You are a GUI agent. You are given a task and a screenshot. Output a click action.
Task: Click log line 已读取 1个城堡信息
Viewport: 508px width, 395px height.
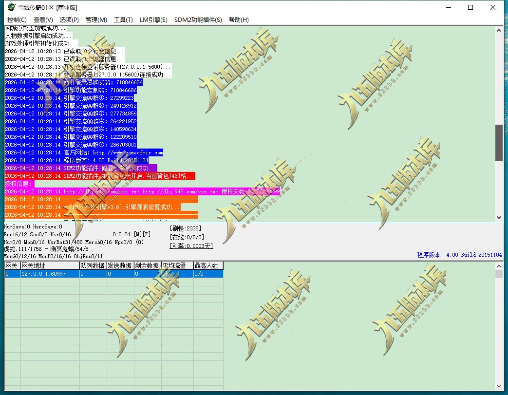[65, 59]
